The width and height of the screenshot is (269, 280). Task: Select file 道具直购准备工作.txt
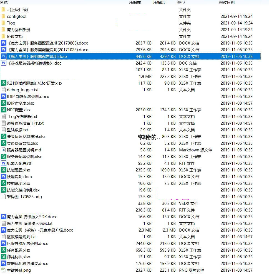pyautogui.click(x=25, y=123)
